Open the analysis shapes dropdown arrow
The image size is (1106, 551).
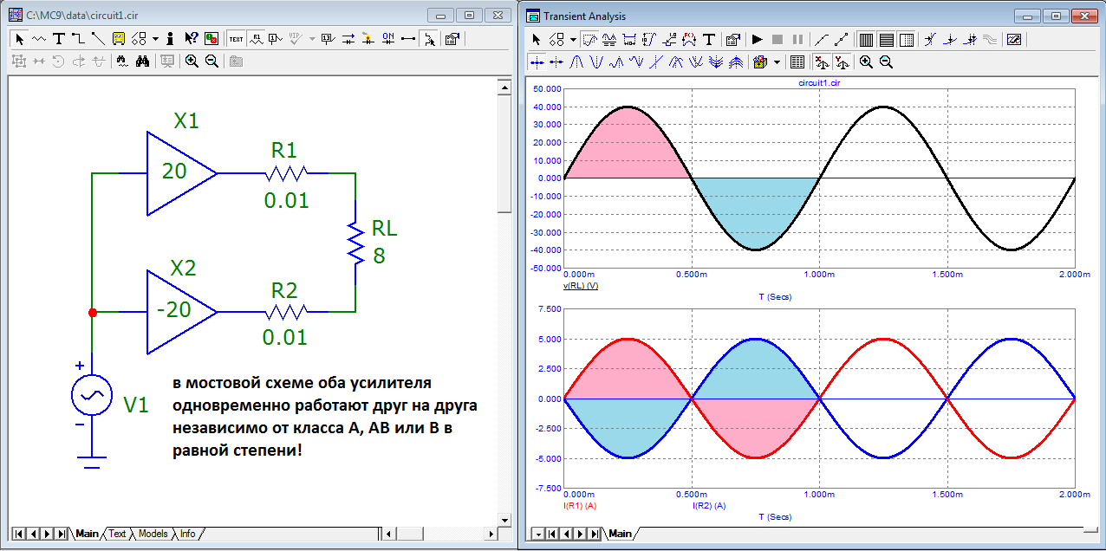click(x=573, y=39)
